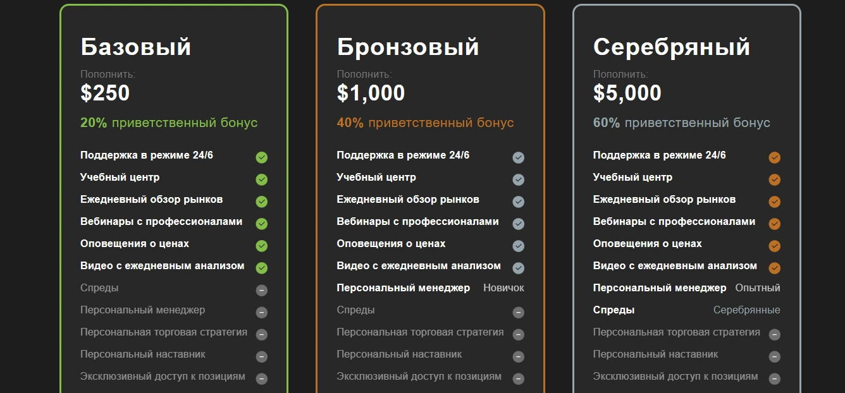The image size is (845, 393).
Task: Click orange checkmark for Серебряный Ежедневный обзор рынков
Action: (x=775, y=202)
